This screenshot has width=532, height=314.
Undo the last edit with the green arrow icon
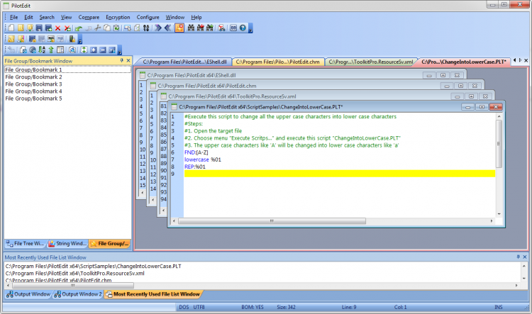tap(79, 28)
